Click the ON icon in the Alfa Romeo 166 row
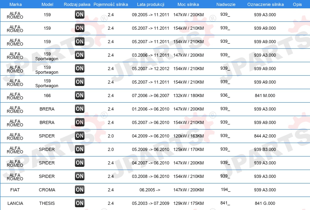Viewport: 310px width, 210px height. click(x=80, y=95)
